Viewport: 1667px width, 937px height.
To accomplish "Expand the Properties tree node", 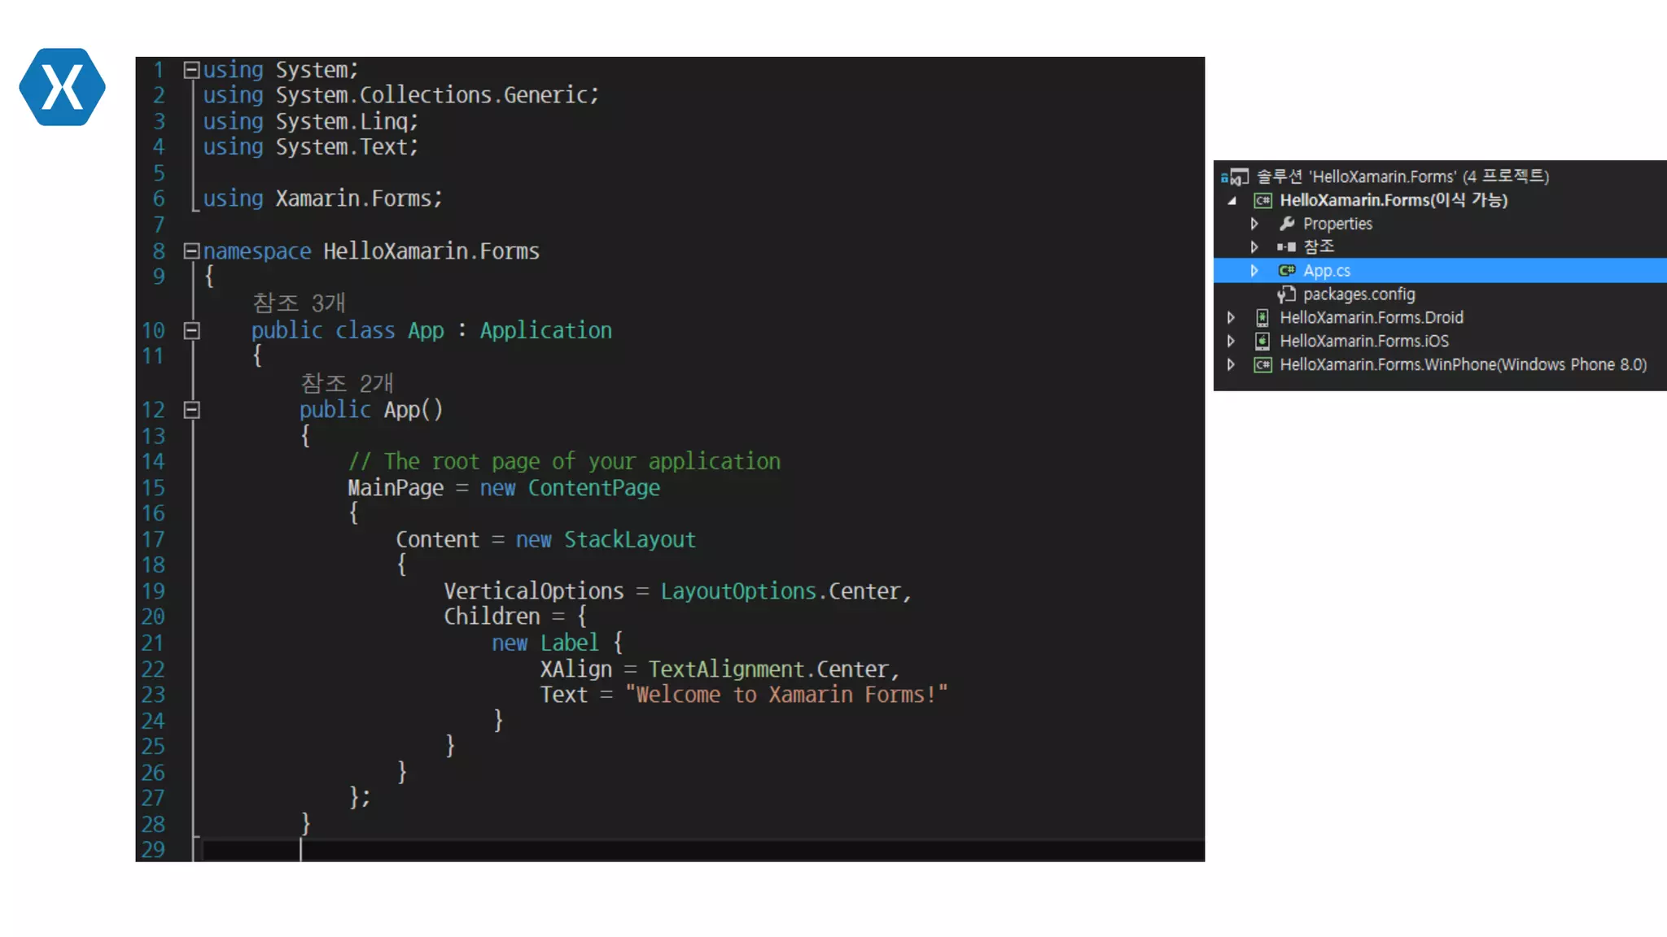I will 1254,224.
